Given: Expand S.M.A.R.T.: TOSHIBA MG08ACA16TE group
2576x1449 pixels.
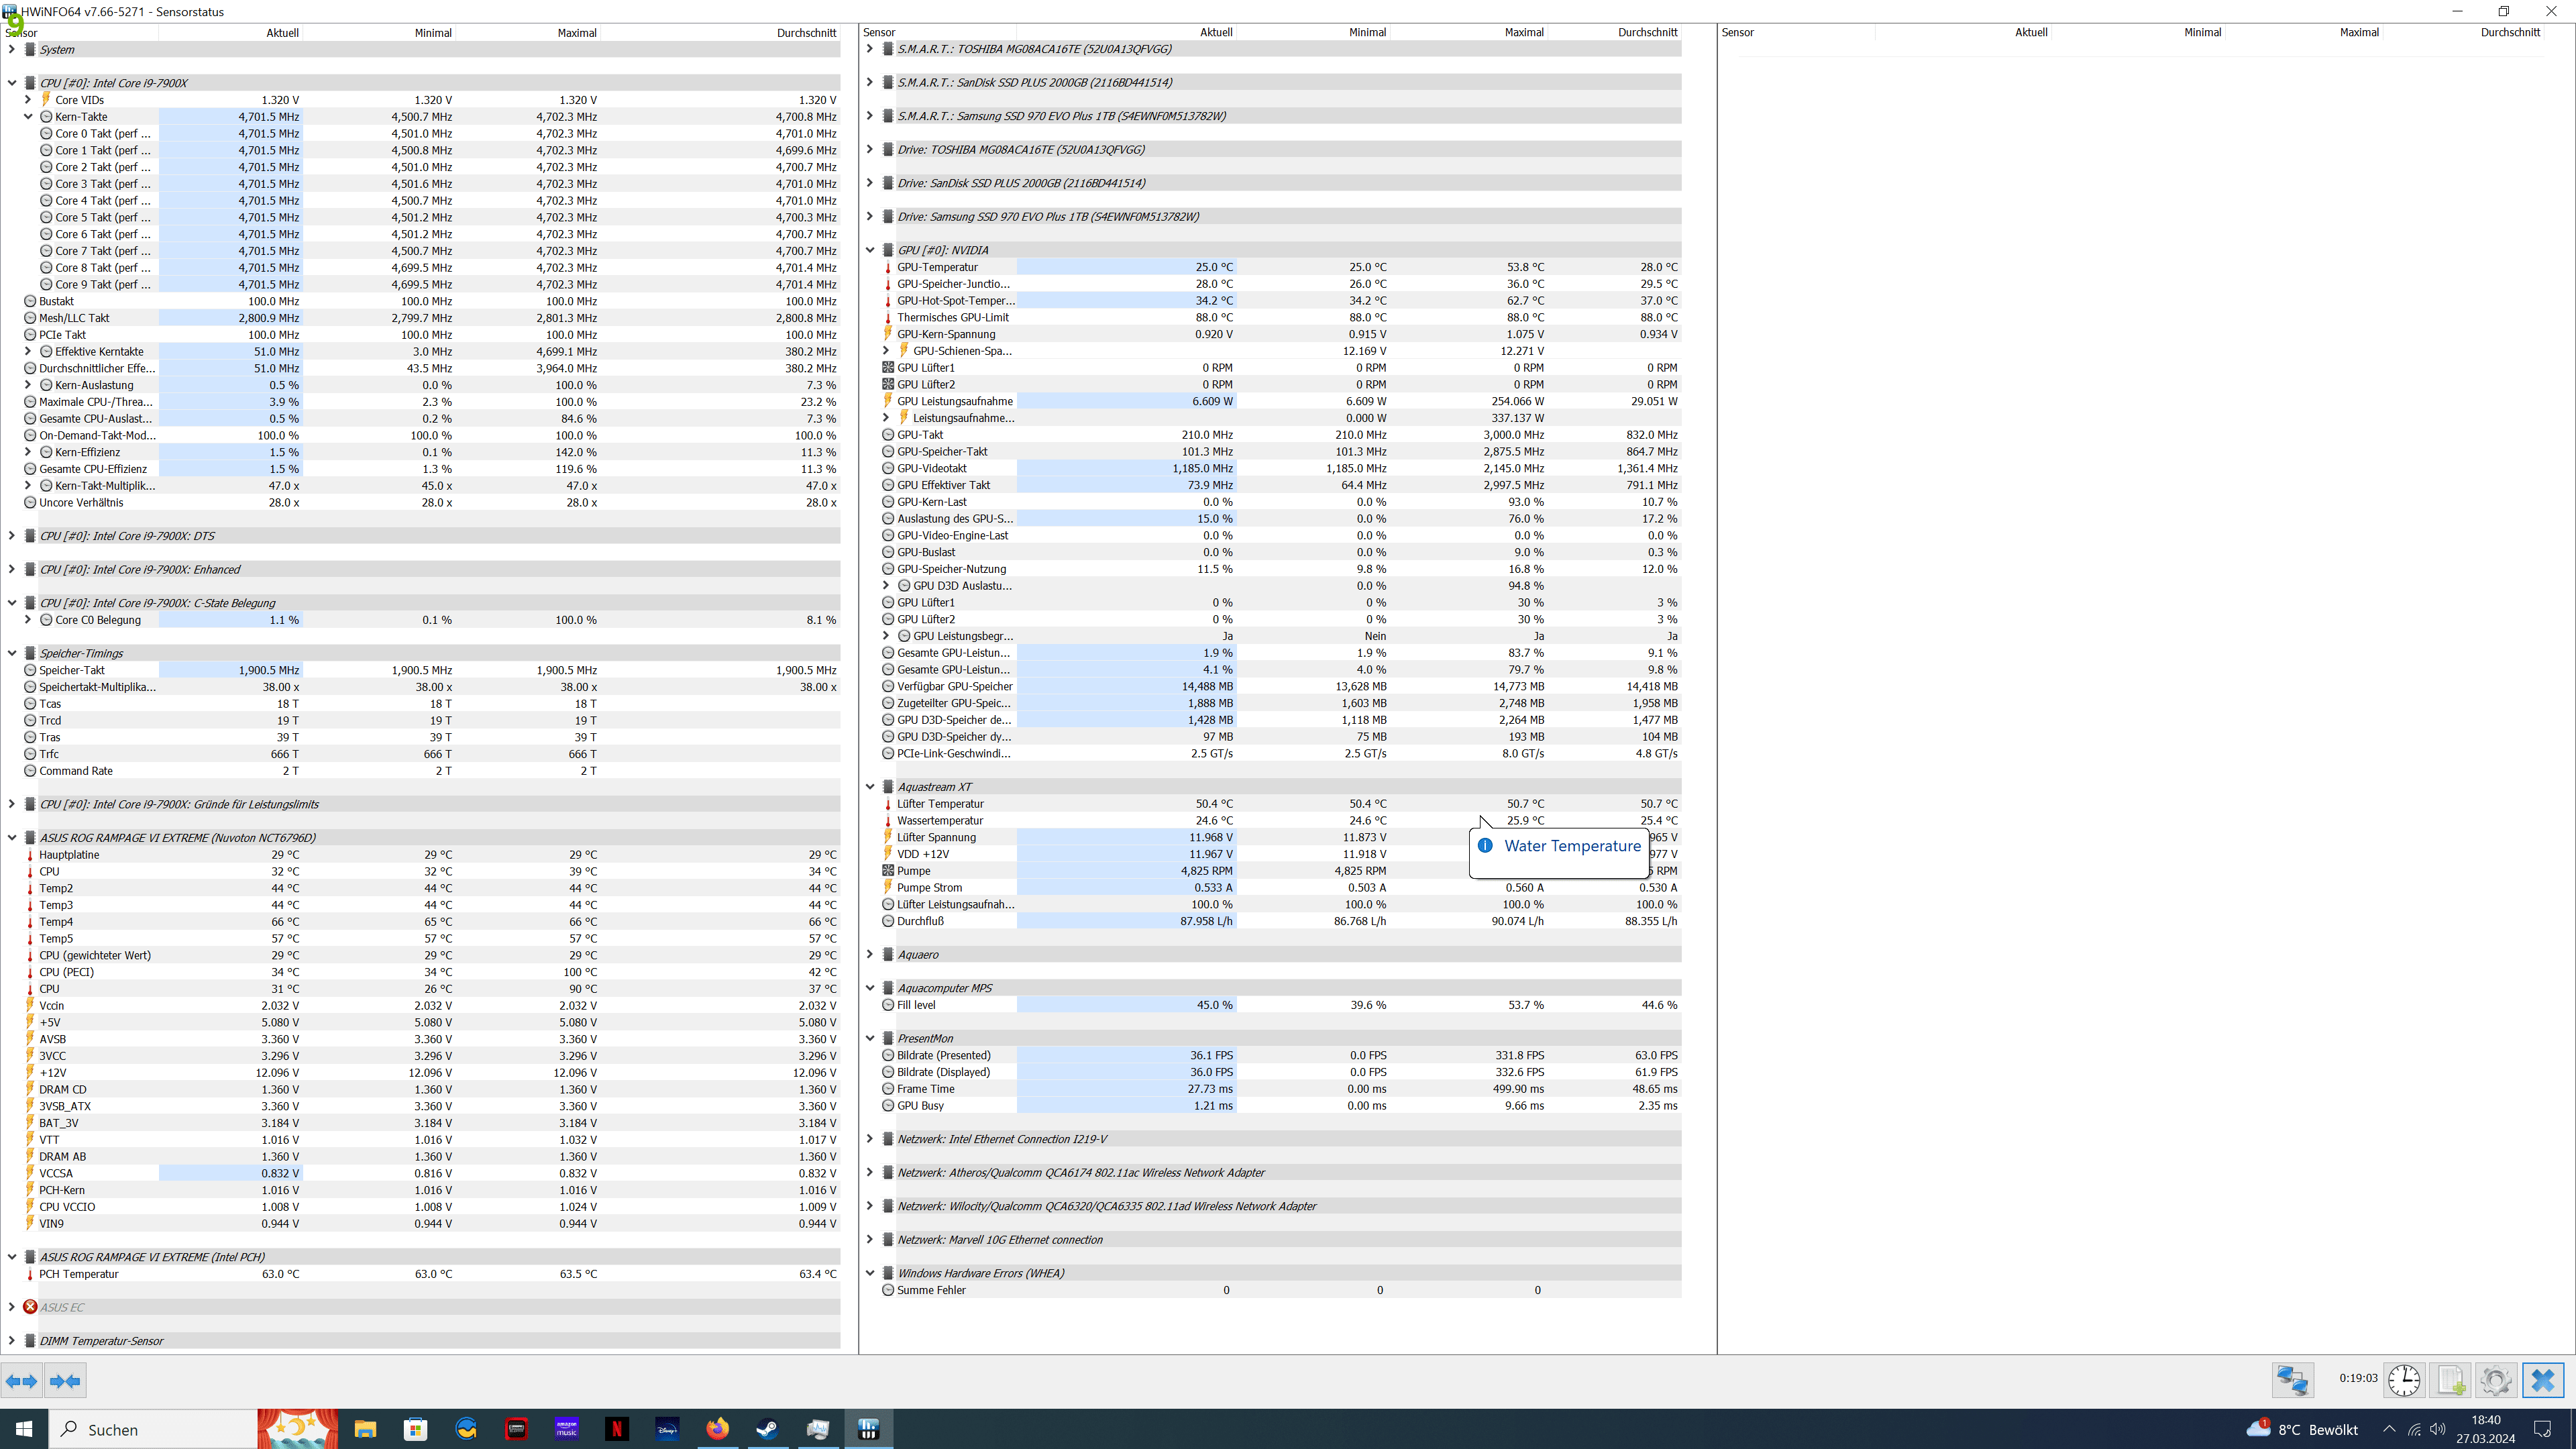Looking at the screenshot, I should [870, 48].
